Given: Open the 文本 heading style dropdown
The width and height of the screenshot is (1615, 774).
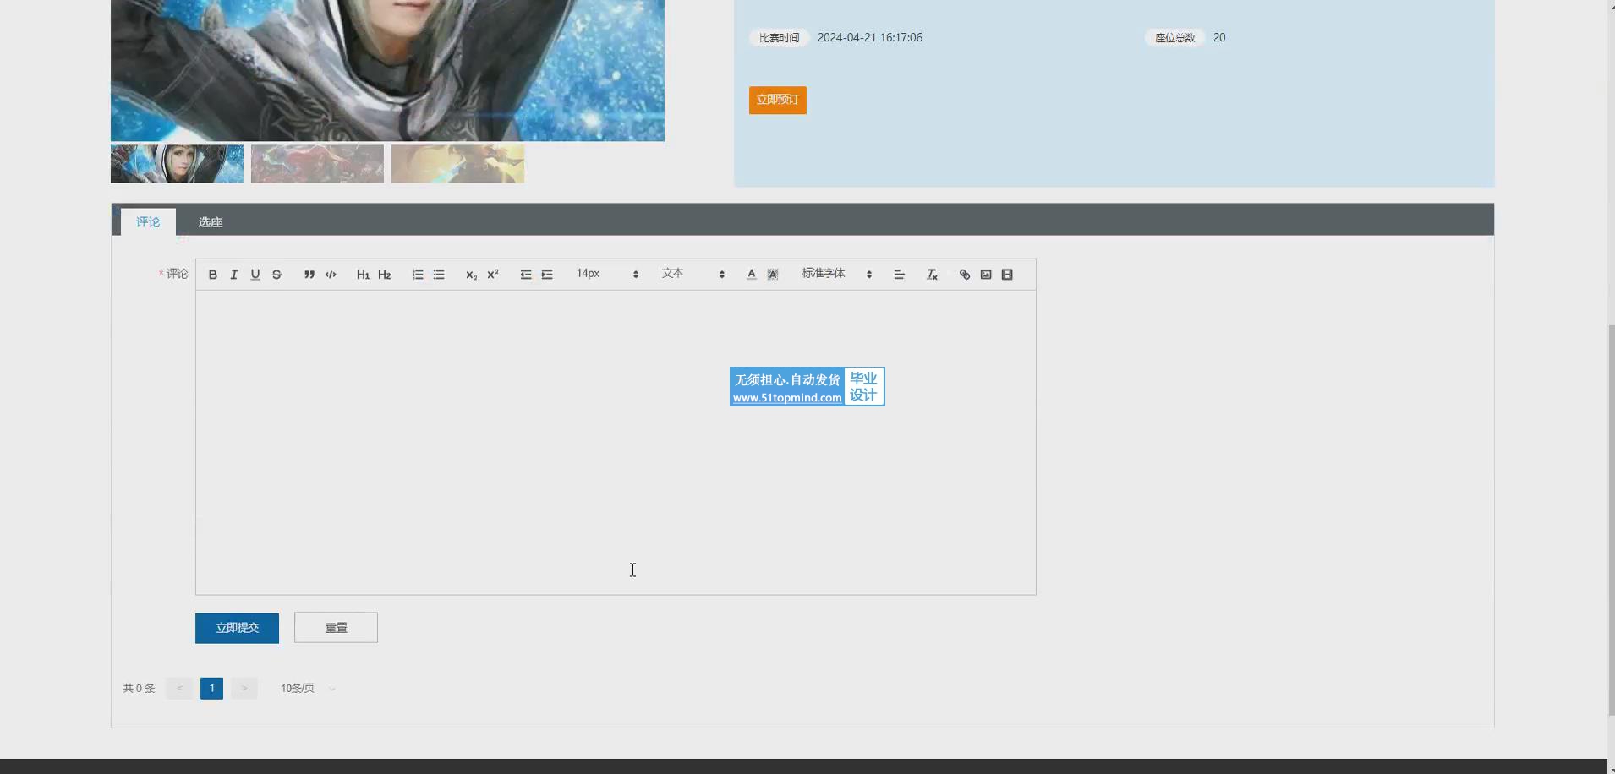Looking at the screenshot, I should pos(693,274).
